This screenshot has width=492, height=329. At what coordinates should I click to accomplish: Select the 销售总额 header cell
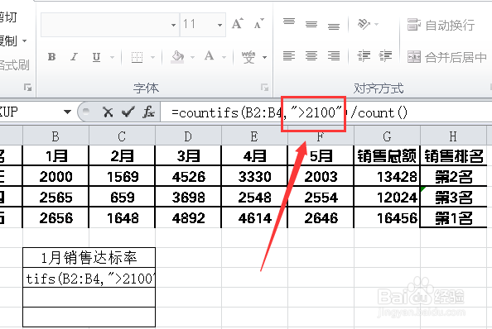tap(387, 155)
